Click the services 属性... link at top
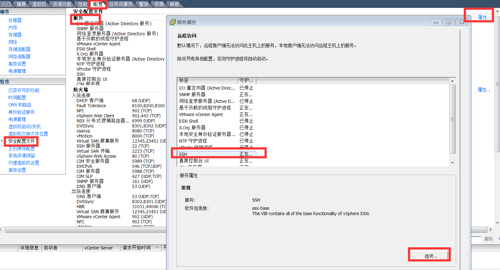The width and height of the screenshot is (500, 270). click(x=484, y=17)
